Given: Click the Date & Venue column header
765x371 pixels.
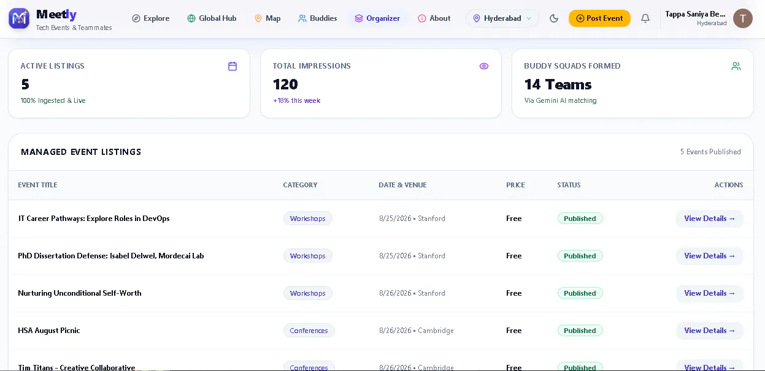Looking at the screenshot, I should tap(402, 185).
